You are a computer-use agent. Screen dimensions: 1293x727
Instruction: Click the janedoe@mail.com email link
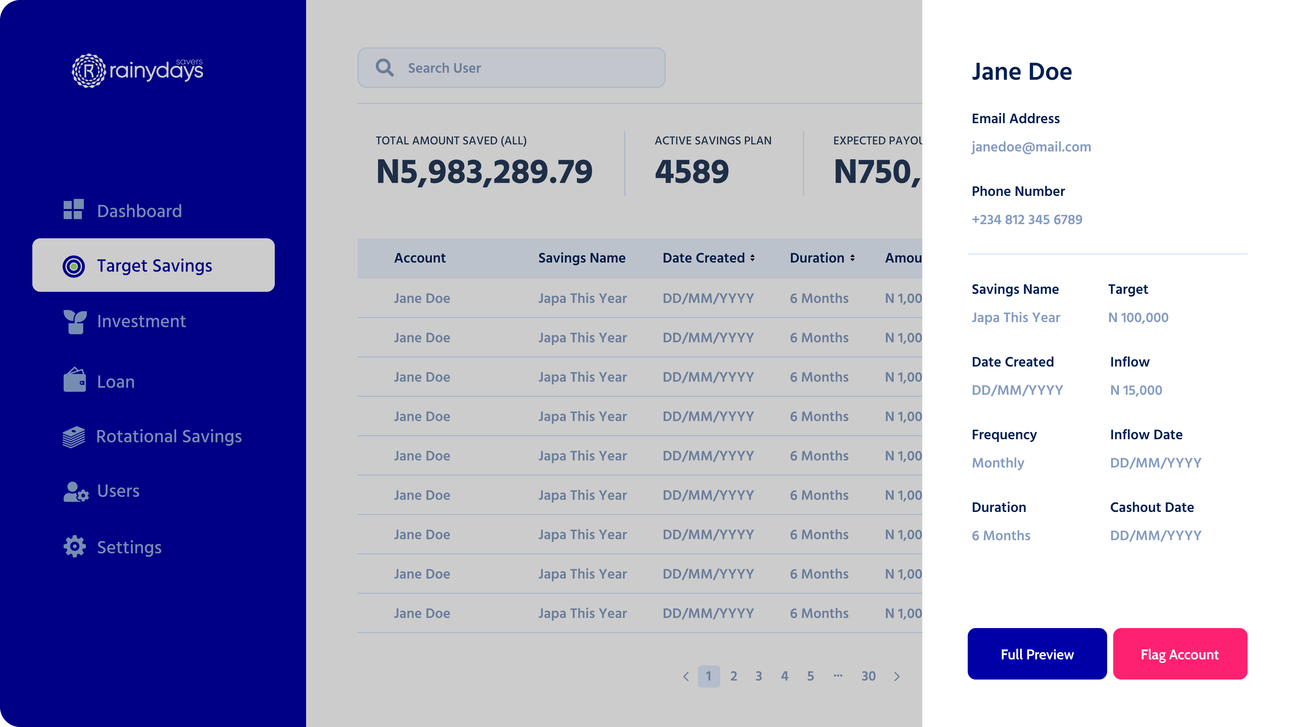click(x=1031, y=147)
